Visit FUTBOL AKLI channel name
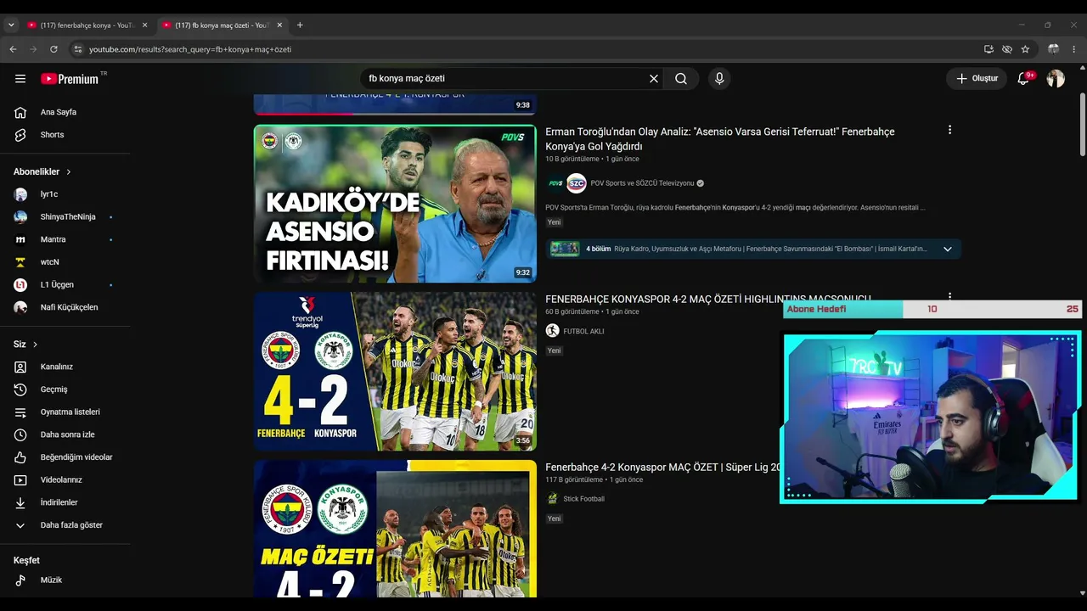 583,331
